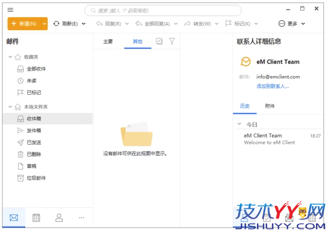The image size is (326, 230).
Task: Click the 添加到联系人... link
Action: (x=273, y=86)
